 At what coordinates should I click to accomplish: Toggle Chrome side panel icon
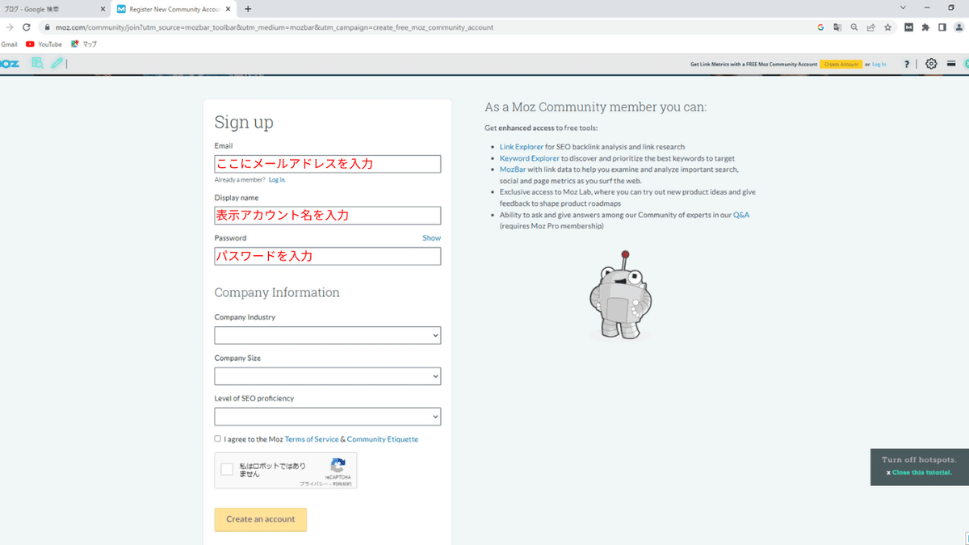[942, 27]
